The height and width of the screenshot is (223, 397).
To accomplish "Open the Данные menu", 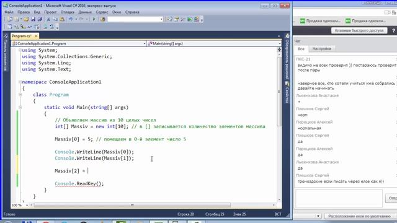I will point(85,12).
